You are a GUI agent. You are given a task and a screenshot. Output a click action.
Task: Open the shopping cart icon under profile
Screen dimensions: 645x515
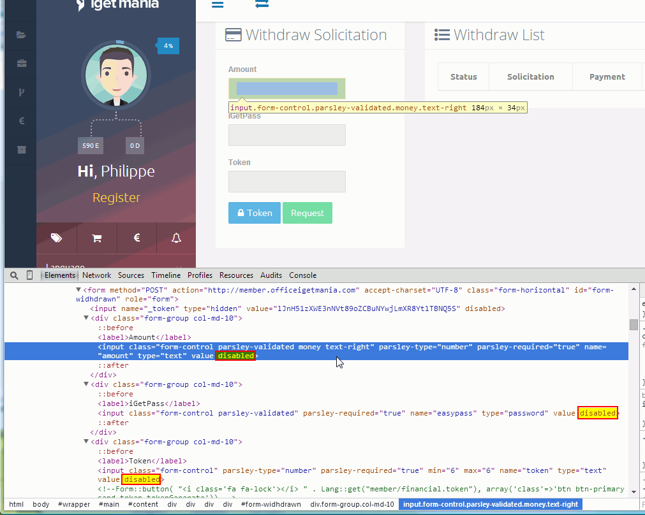tap(97, 238)
